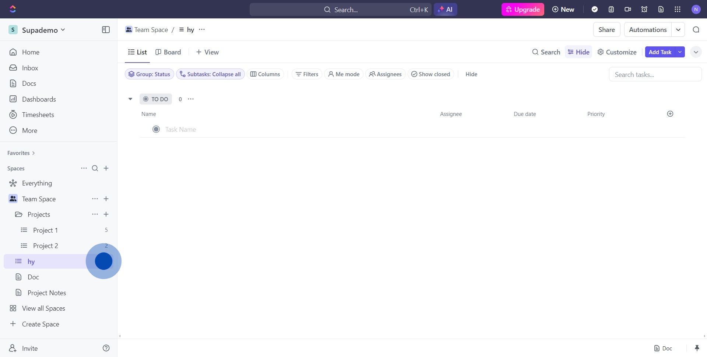The image size is (707, 357).
Task: Click the Upgrade button
Action: (523, 10)
